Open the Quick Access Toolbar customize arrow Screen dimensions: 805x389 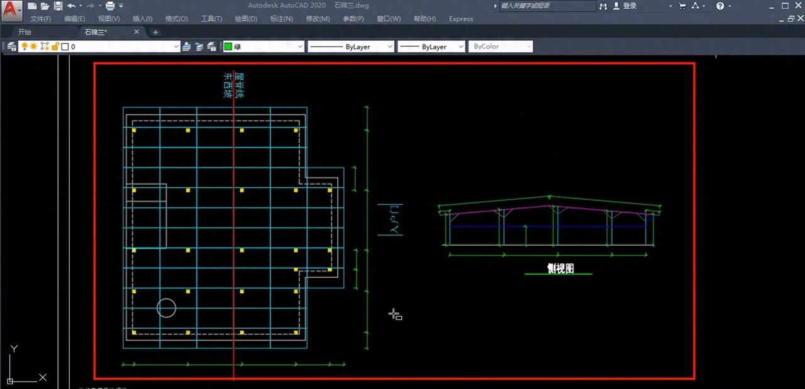(121, 6)
